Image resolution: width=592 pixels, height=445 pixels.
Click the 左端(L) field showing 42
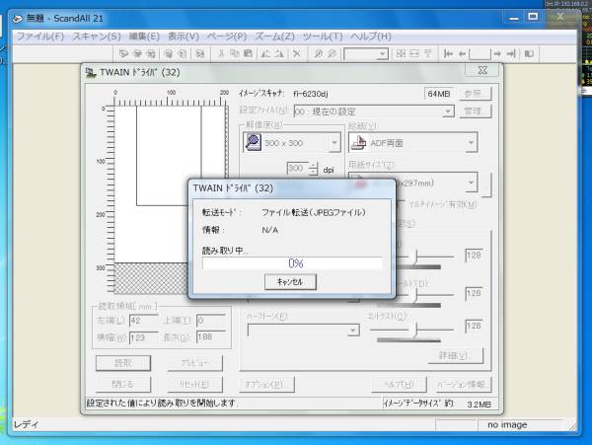144,321
